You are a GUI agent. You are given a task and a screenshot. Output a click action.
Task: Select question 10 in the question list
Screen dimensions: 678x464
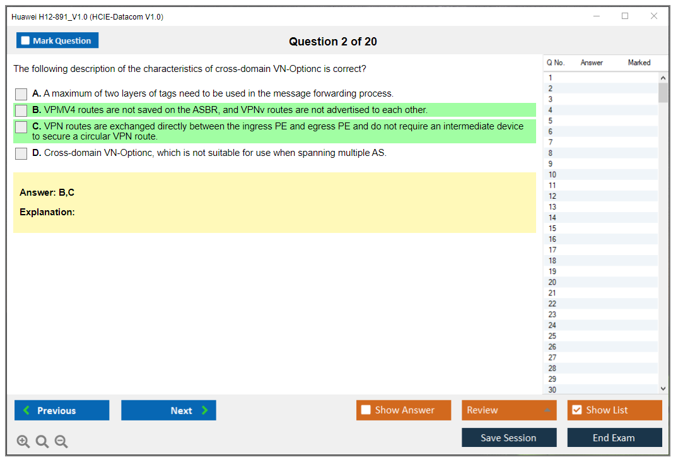pyautogui.click(x=552, y=175)
